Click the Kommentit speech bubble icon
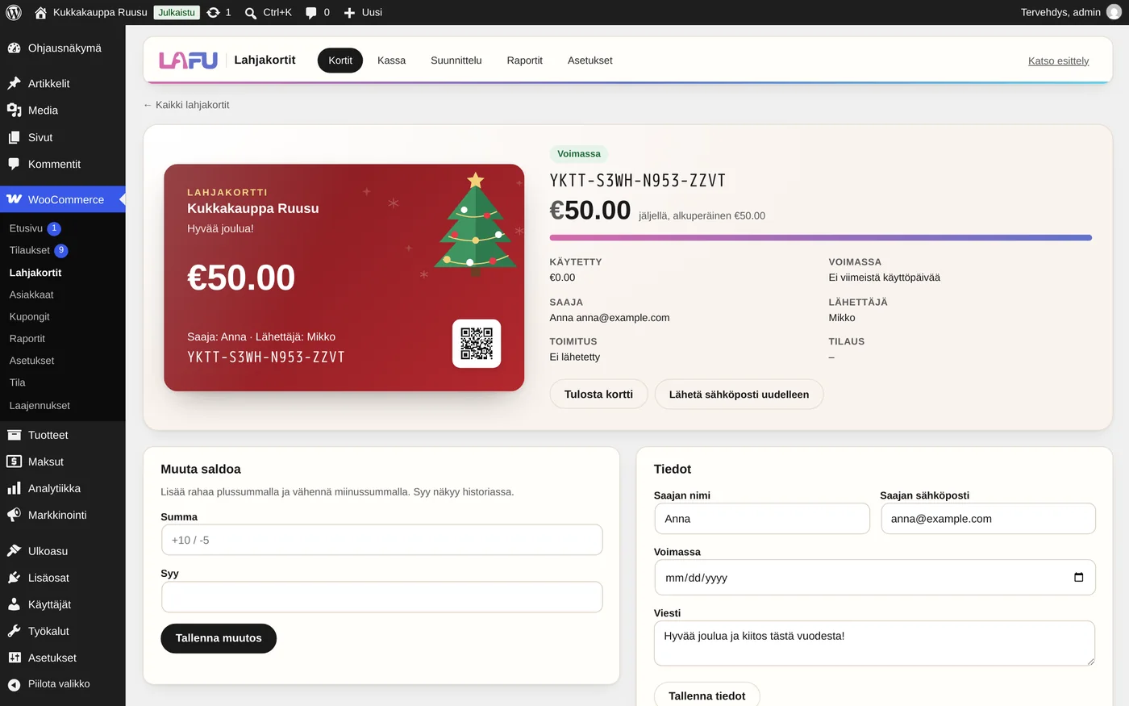Image resolution: width=1129 pixels, height=706 pixels. [14, 165]
